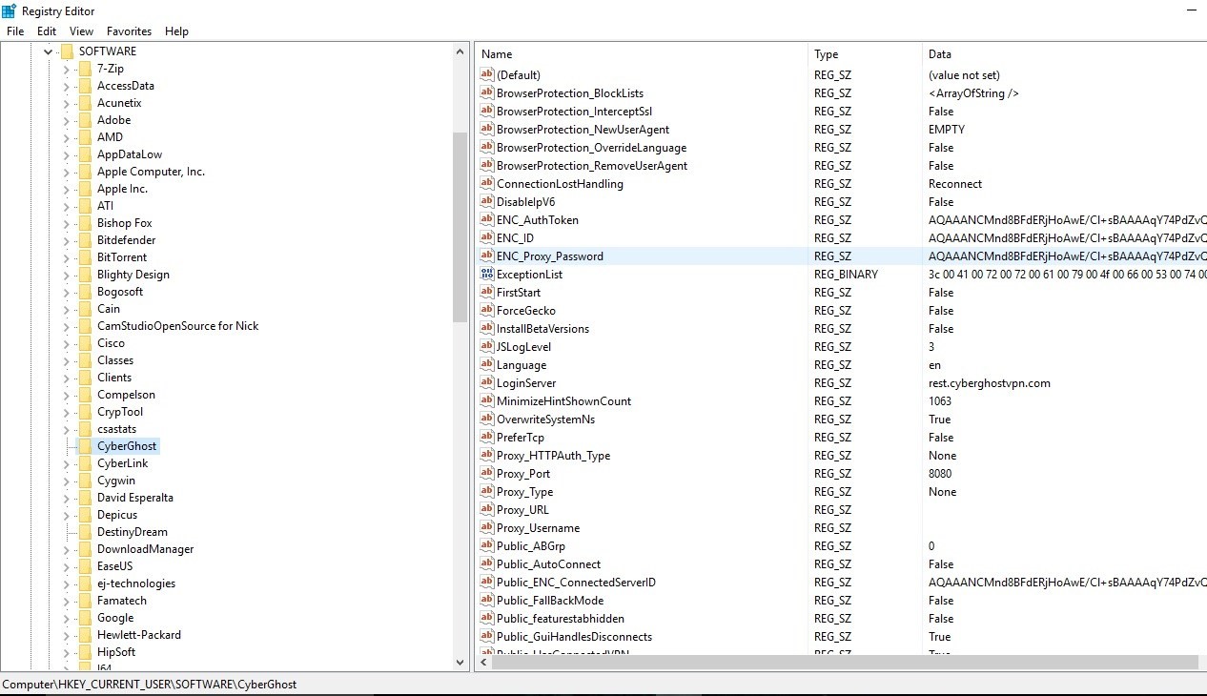Expand the Adobe registry key
The height and width of the screenshot is (696, 1207).
pyautogui.click(x=66, y=120)
